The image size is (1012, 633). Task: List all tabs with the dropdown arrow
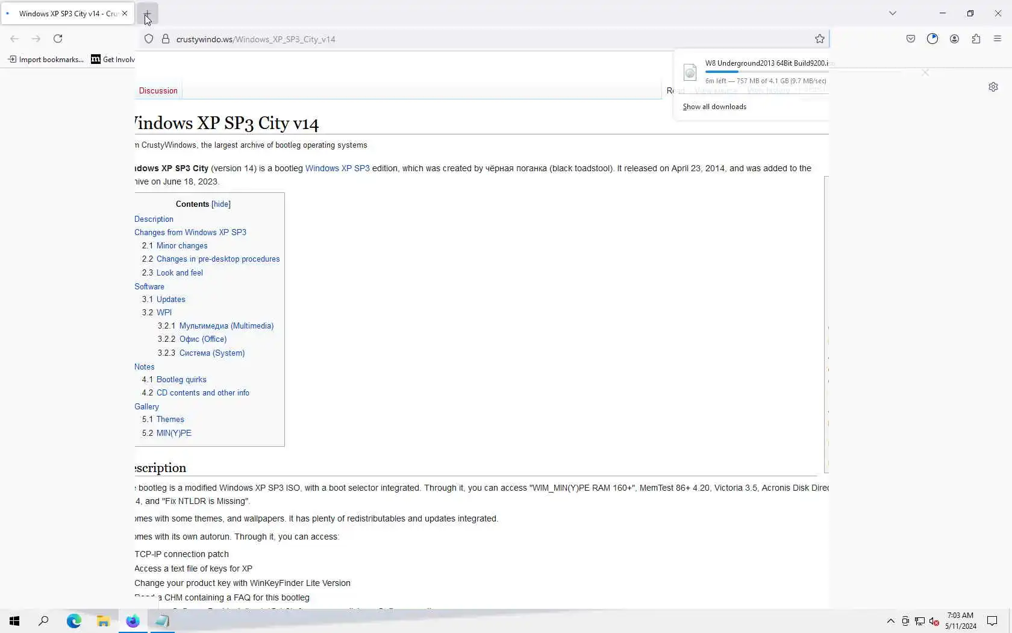[893, 13]
